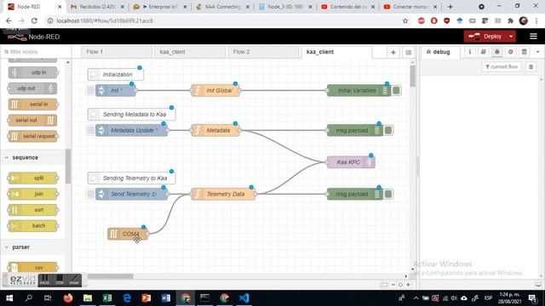Add a new flow with plus button

(393, 52)
